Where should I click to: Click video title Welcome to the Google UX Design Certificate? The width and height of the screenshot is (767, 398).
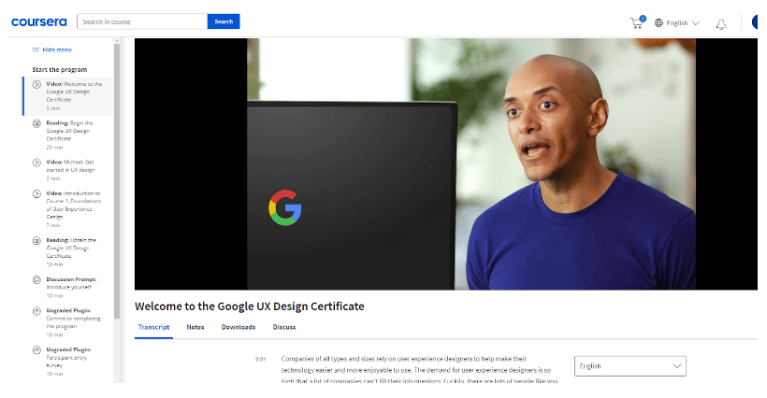[250, 306]
